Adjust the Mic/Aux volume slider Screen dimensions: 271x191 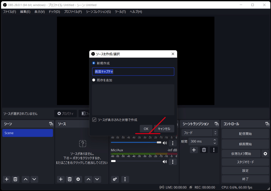[x=136, y=161]
